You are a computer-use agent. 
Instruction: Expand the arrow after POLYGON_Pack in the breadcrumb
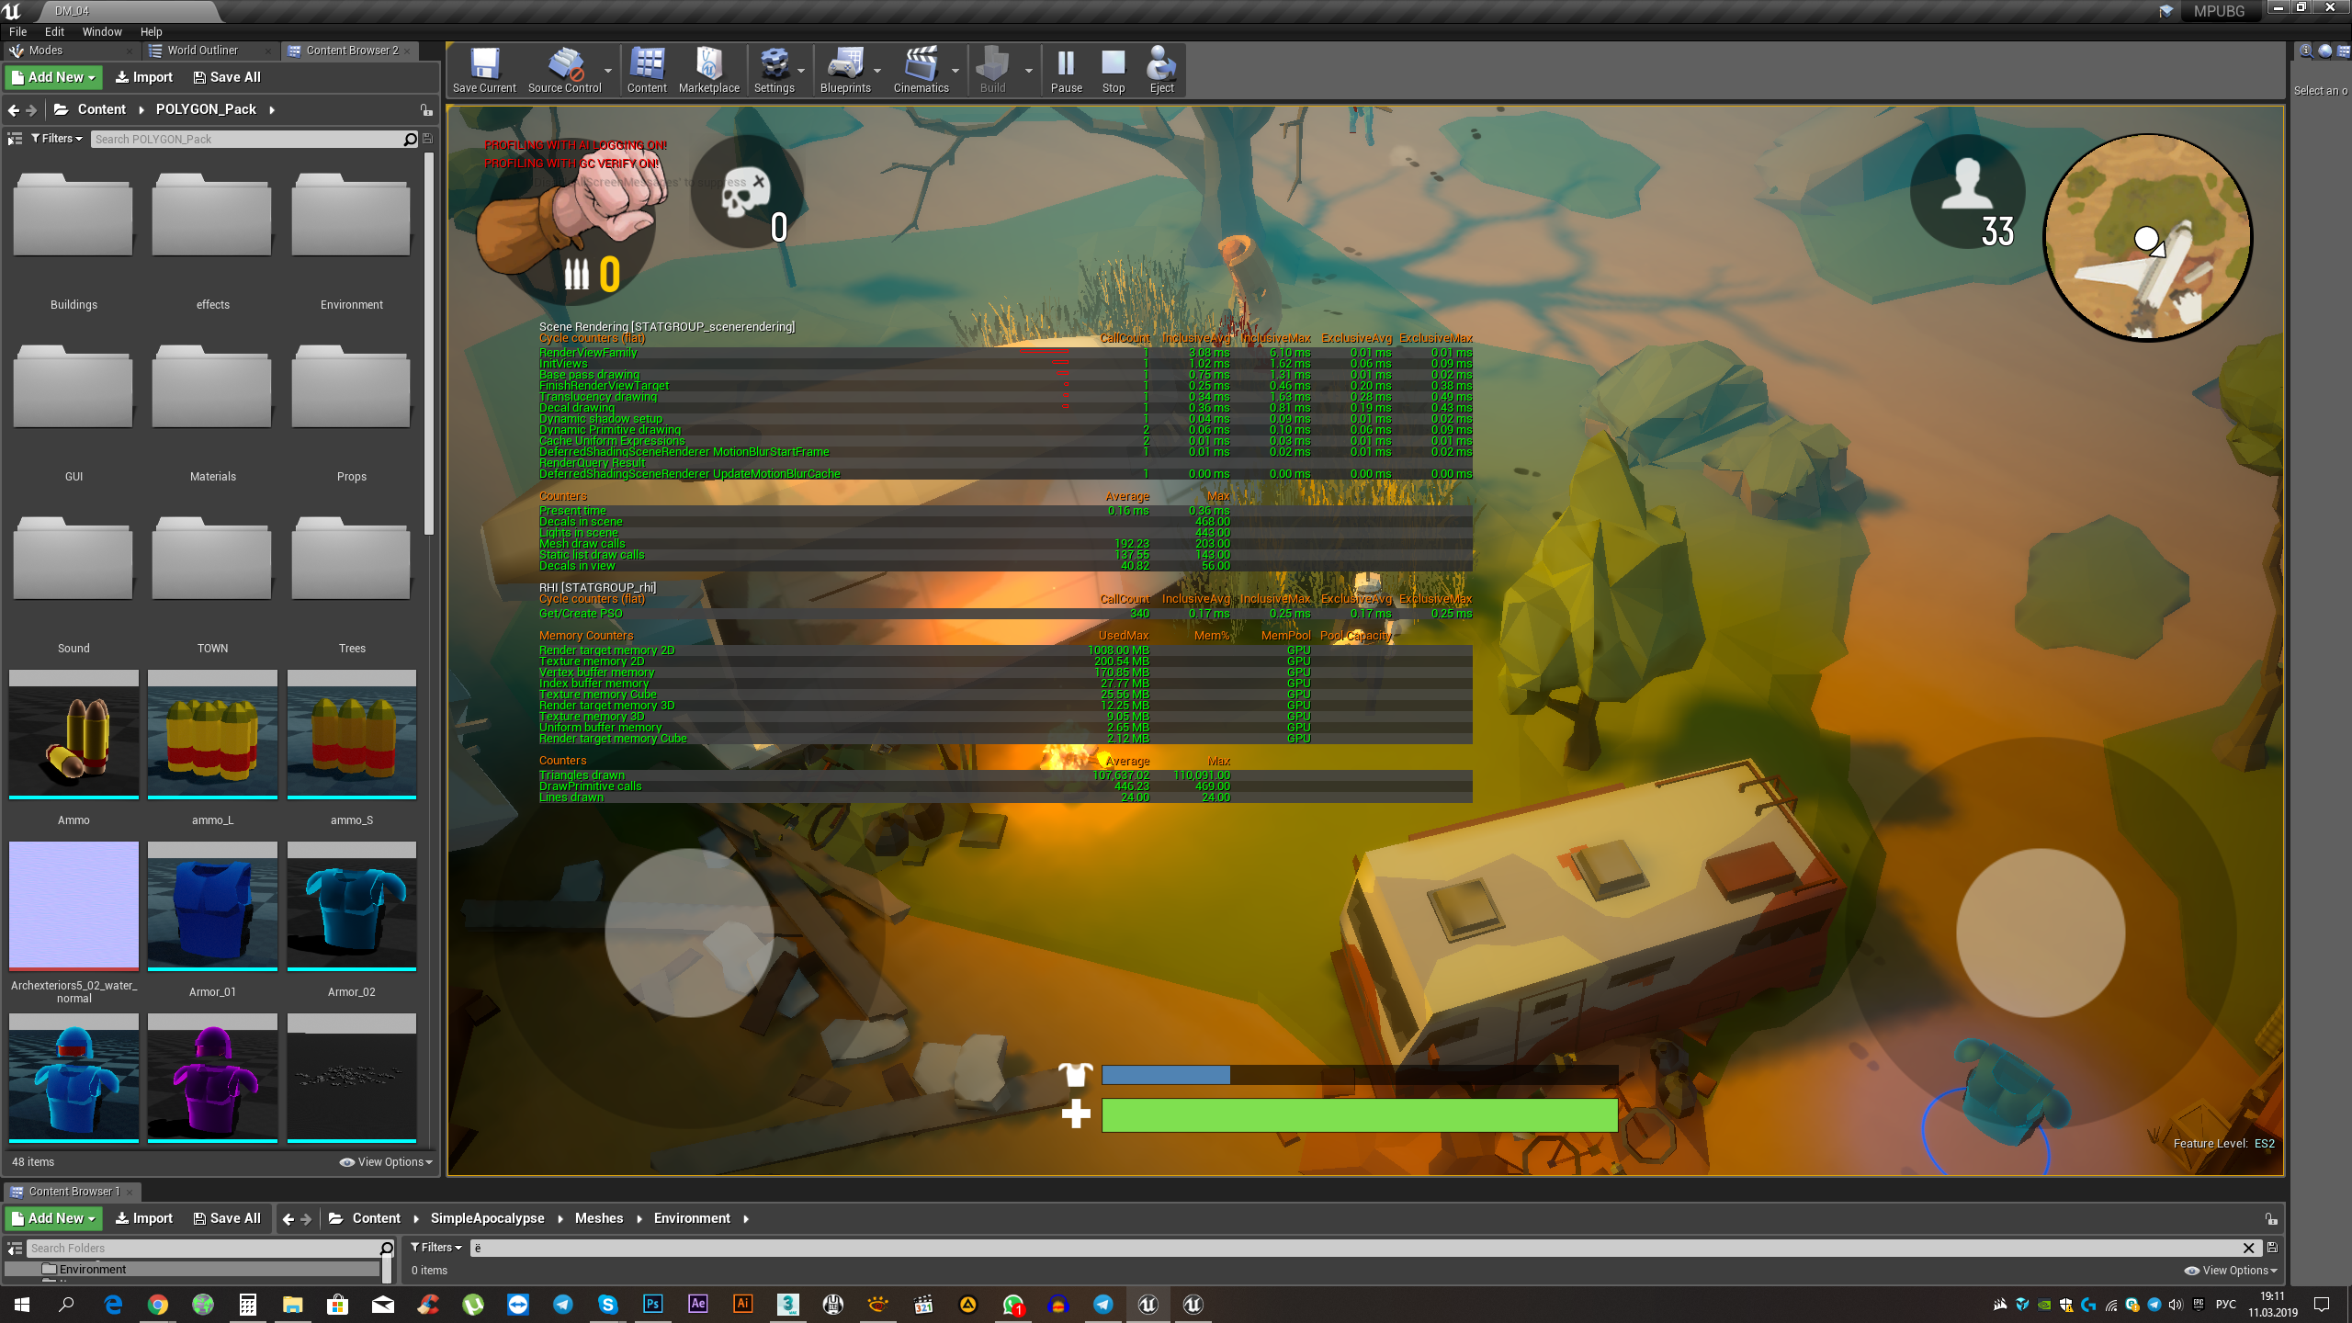272,110
